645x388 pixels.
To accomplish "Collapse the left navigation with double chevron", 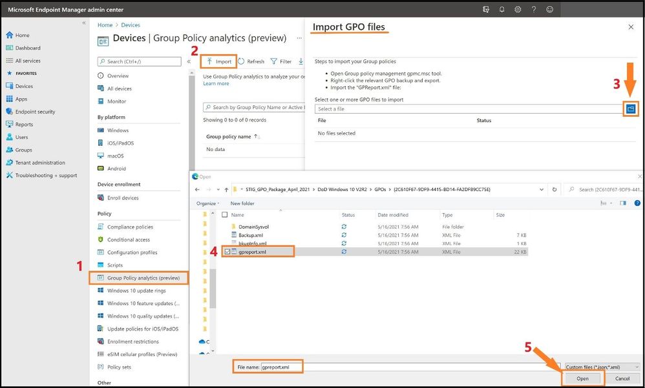I will [x=84, y=23].
